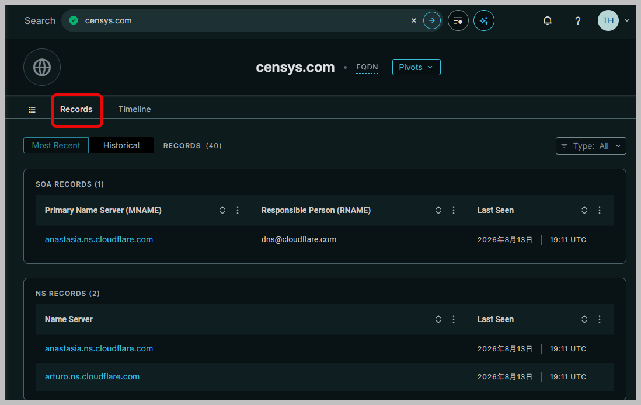Switch to the Timeline tab

[x=134, y=109]
